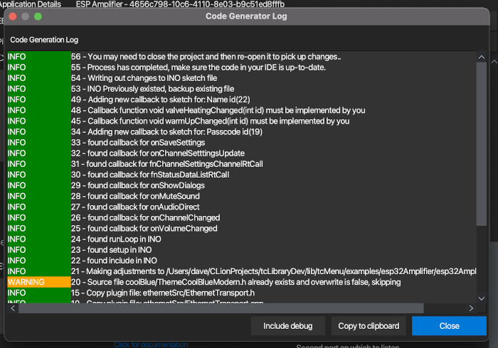Viewport: 498px width, 348px height.
Task: Click the Include debug button
Action: pyautogui.click(x=287, y=326)
